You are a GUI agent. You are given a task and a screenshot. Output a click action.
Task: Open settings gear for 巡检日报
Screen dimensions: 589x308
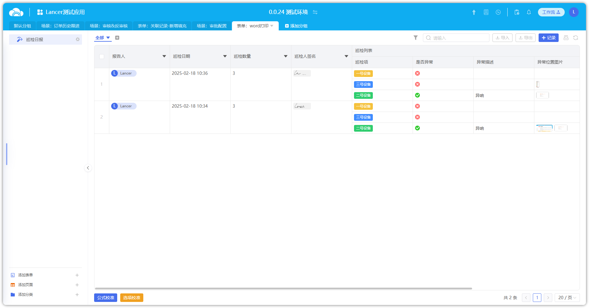pyautogui.click(x=78, y=40)
